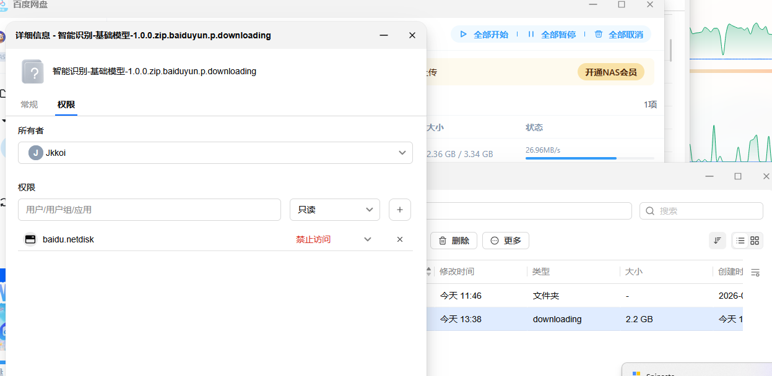The width and height of the screenshot is (772, 376).
Task: Sort by 类型 column
Action: click(541, 271)
